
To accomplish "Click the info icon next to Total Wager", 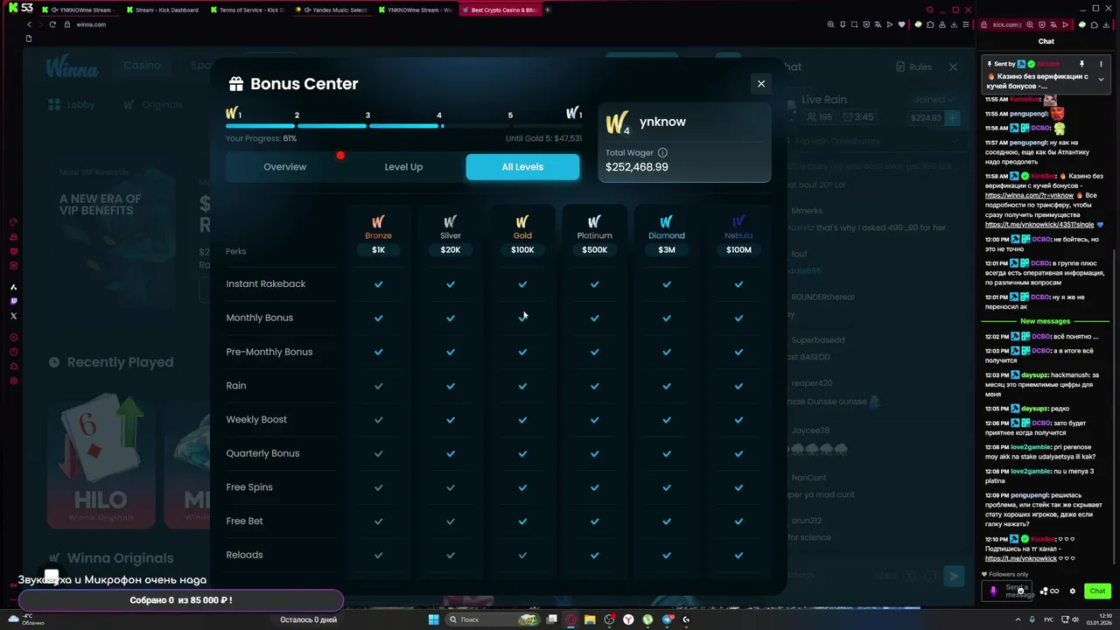I will coord(662,152).
